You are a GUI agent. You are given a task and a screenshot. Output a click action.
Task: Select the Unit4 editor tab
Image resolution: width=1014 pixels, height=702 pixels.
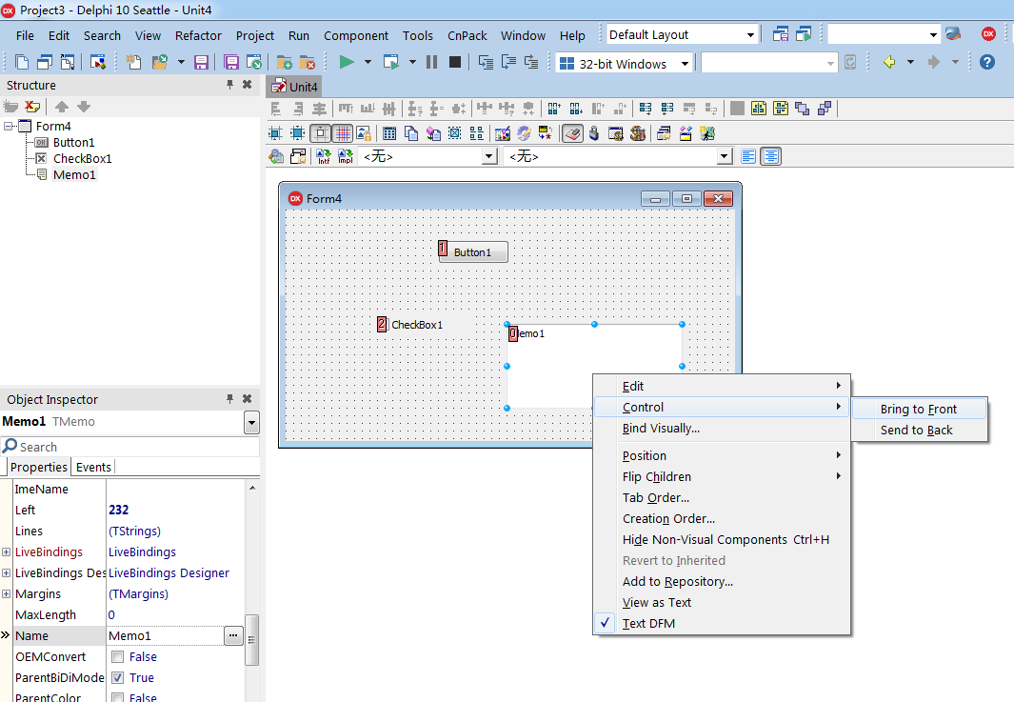pyautogui.click(x=295, y=87)
